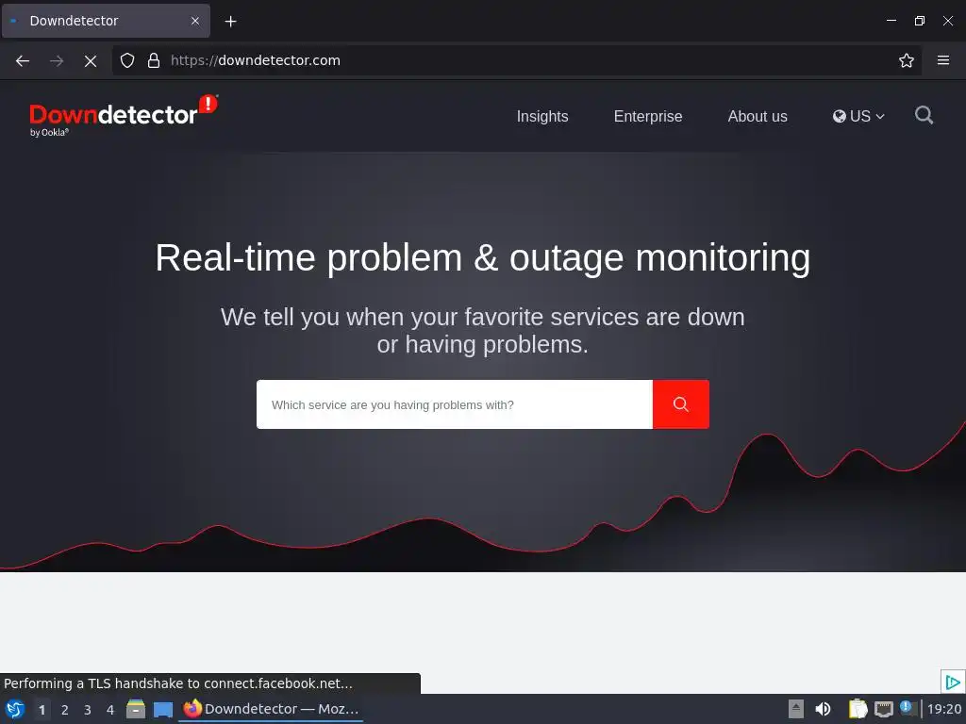Restore down the browser window
The height and width of the screenshot is (724, 966).
(x=920, y=21)
